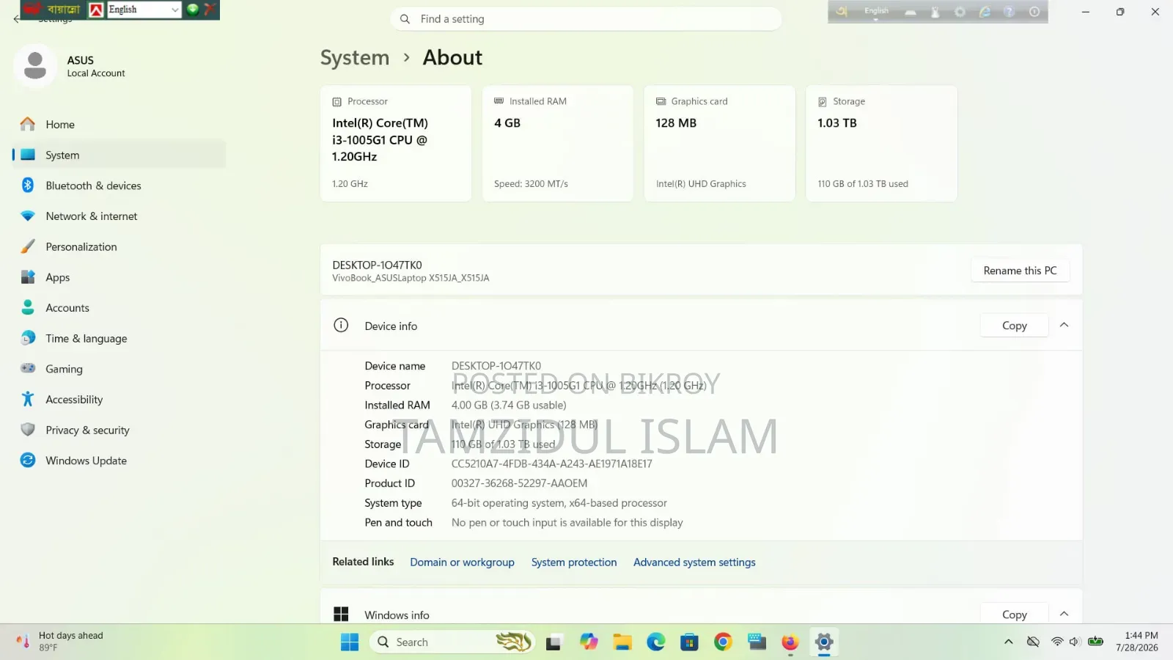Go to Time & language settings
Image resolution: width=1173 pixels, height=660 pixels.
point(119,339)
